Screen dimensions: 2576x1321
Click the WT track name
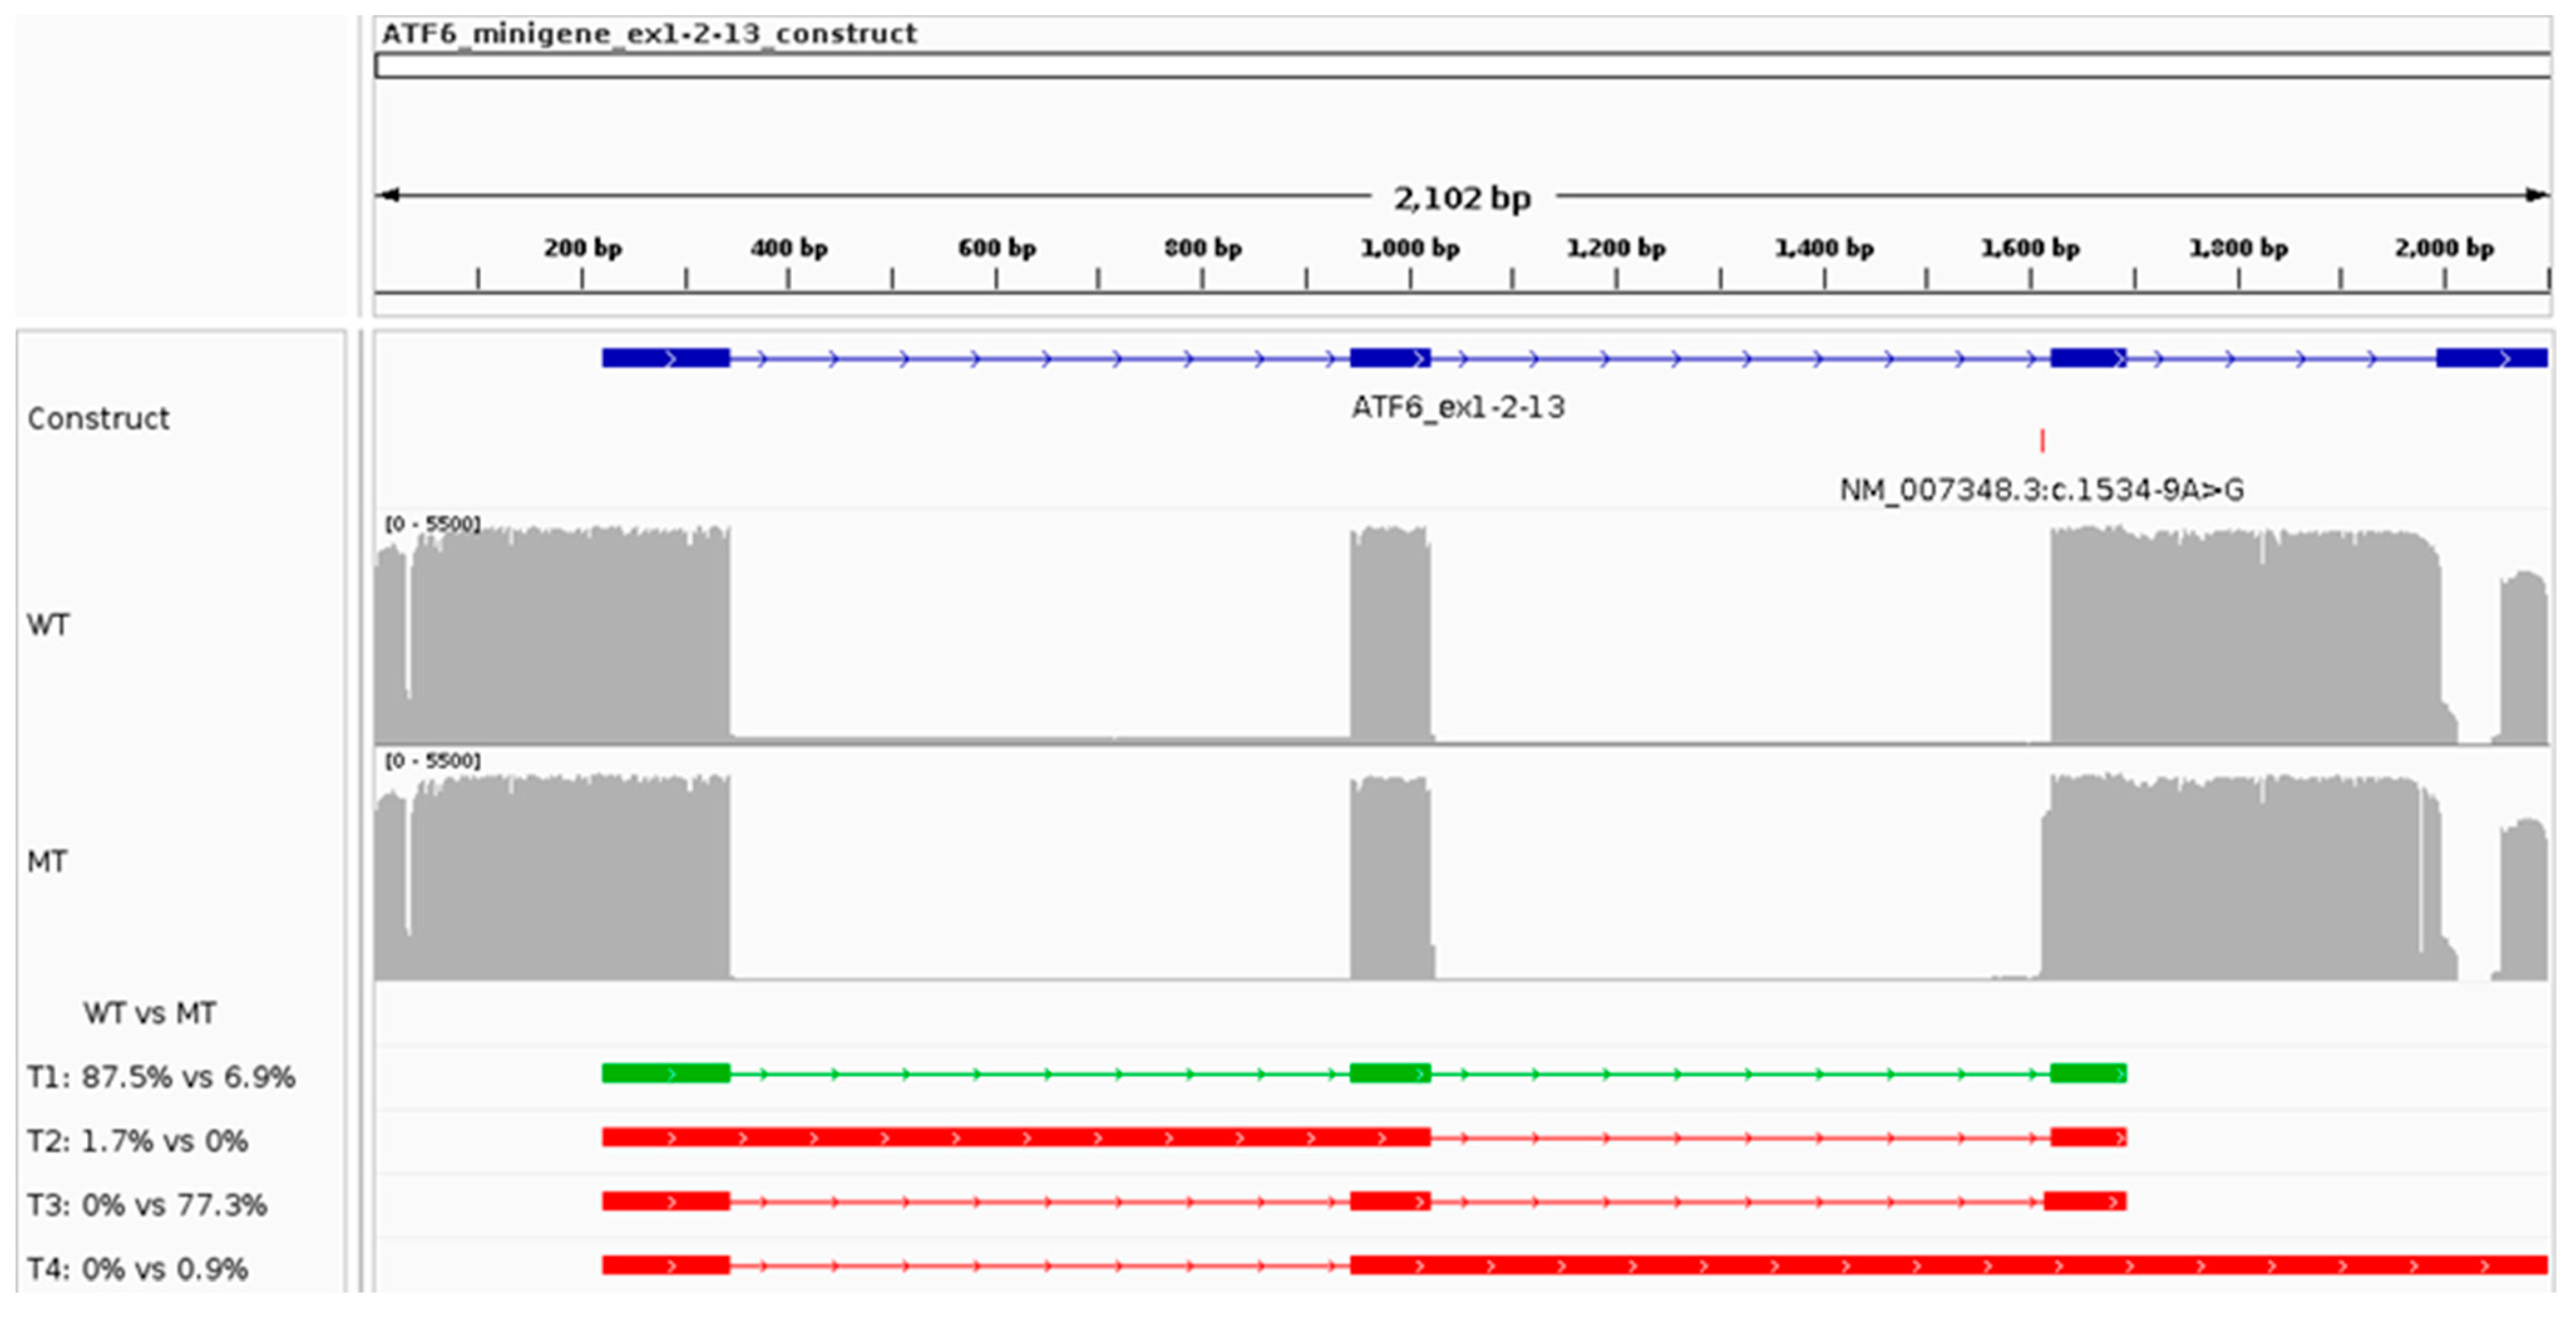coord(48,625)
